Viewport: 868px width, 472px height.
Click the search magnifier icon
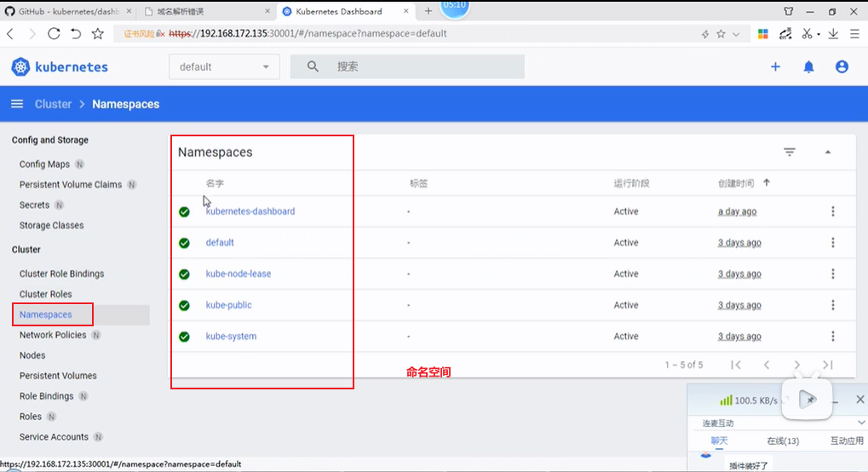(x=313, y=66)
